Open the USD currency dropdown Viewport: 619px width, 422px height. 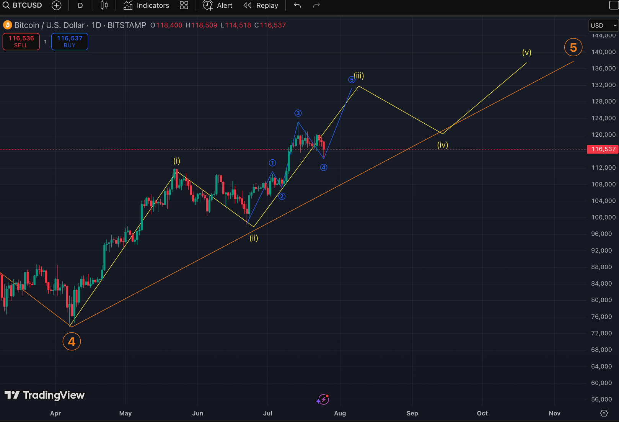click(x=603, y=25)
